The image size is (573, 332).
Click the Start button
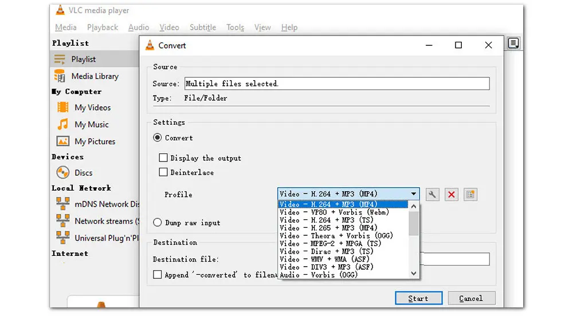pos(418,298)
